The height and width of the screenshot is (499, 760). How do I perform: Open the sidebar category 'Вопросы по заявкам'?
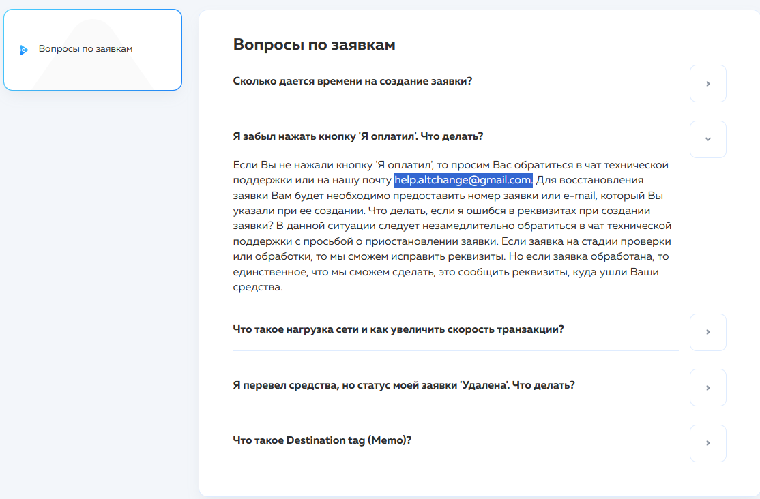[x=93, y=48]
